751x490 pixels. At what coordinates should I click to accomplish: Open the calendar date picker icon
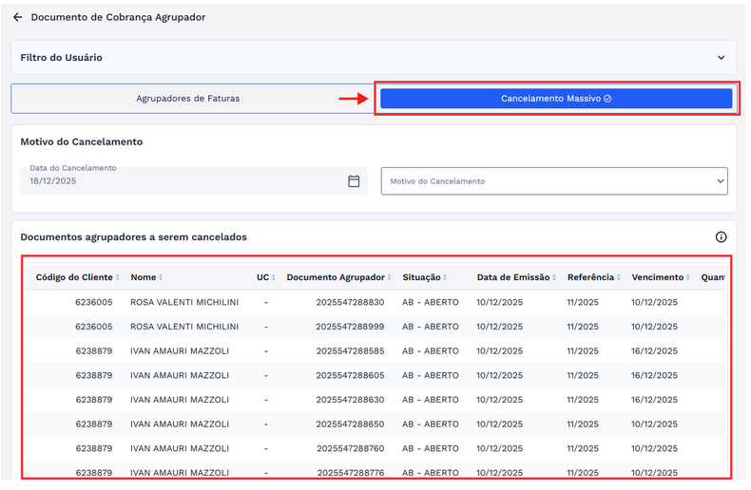coord(354,180)
